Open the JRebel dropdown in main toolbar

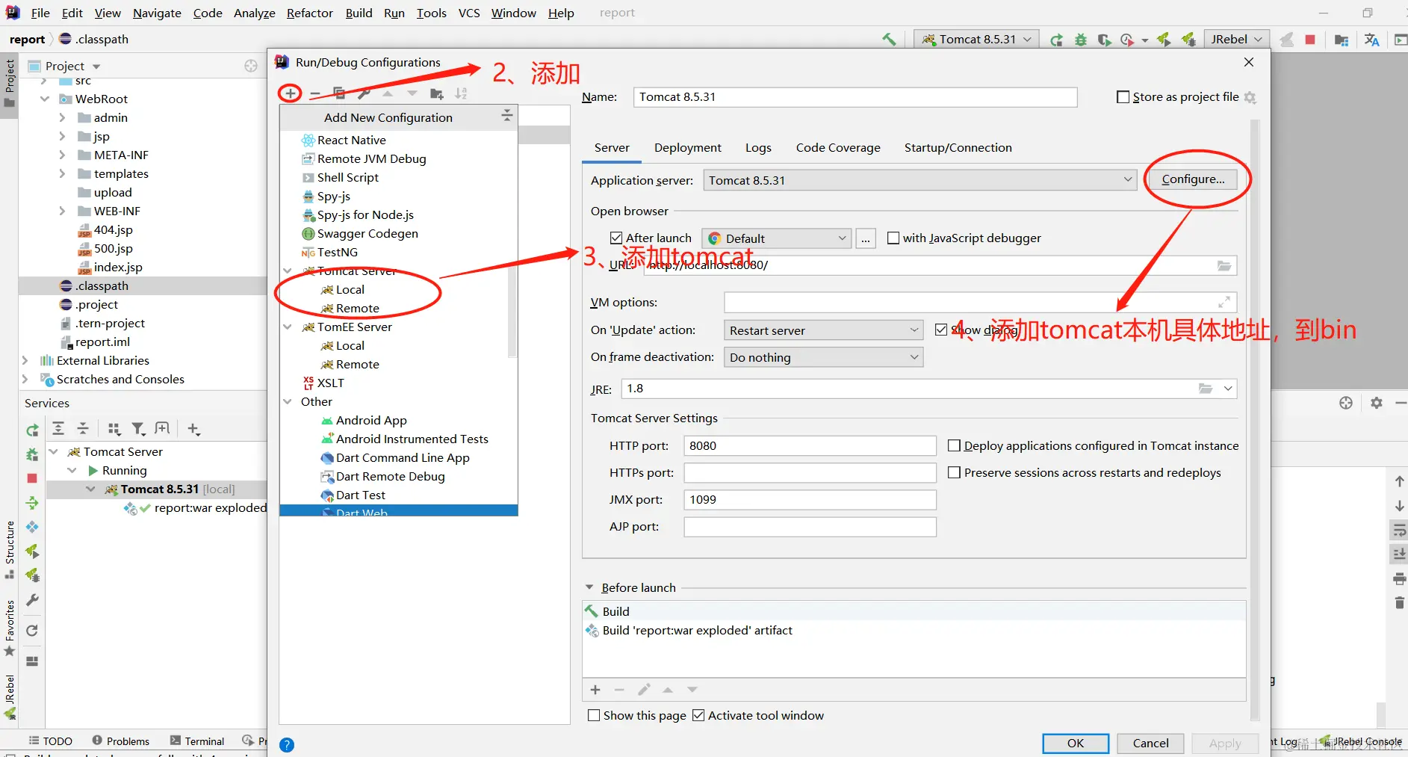(1237, 40)
